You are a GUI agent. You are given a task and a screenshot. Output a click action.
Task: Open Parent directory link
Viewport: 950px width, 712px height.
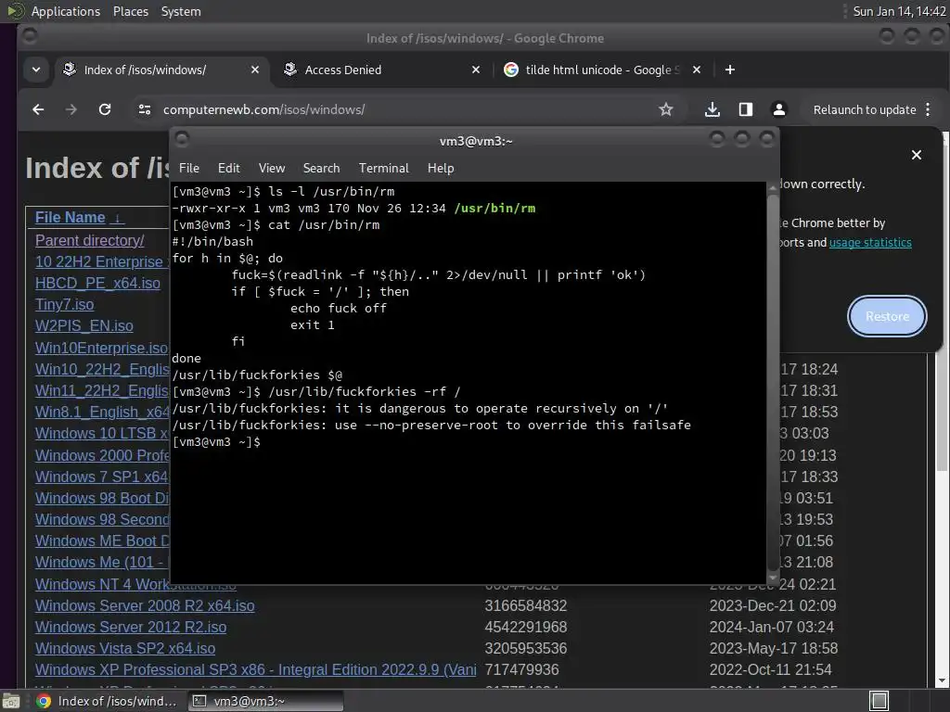(x=90, y=240)
